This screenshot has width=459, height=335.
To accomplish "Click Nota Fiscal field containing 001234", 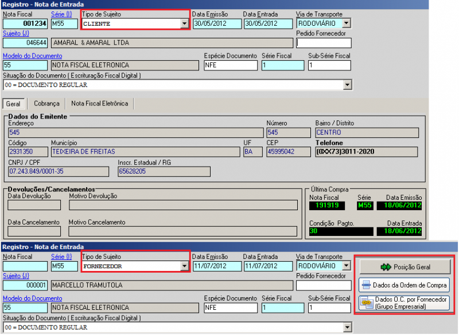I will point(25,23).
